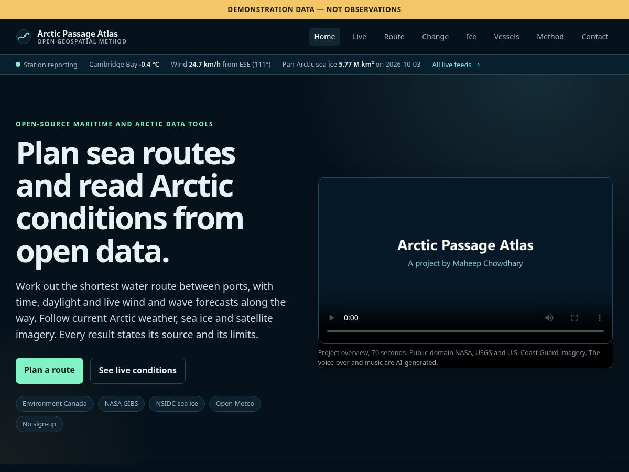Viewport: 629px width, 472px height.
Task: Click the Cambridge Bay -0.4 °C reading
Action: click(124, 65)
